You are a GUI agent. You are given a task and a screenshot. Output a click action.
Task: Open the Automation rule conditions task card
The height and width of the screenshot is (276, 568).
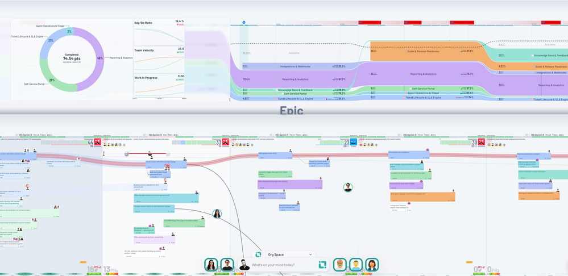[409, 155]
